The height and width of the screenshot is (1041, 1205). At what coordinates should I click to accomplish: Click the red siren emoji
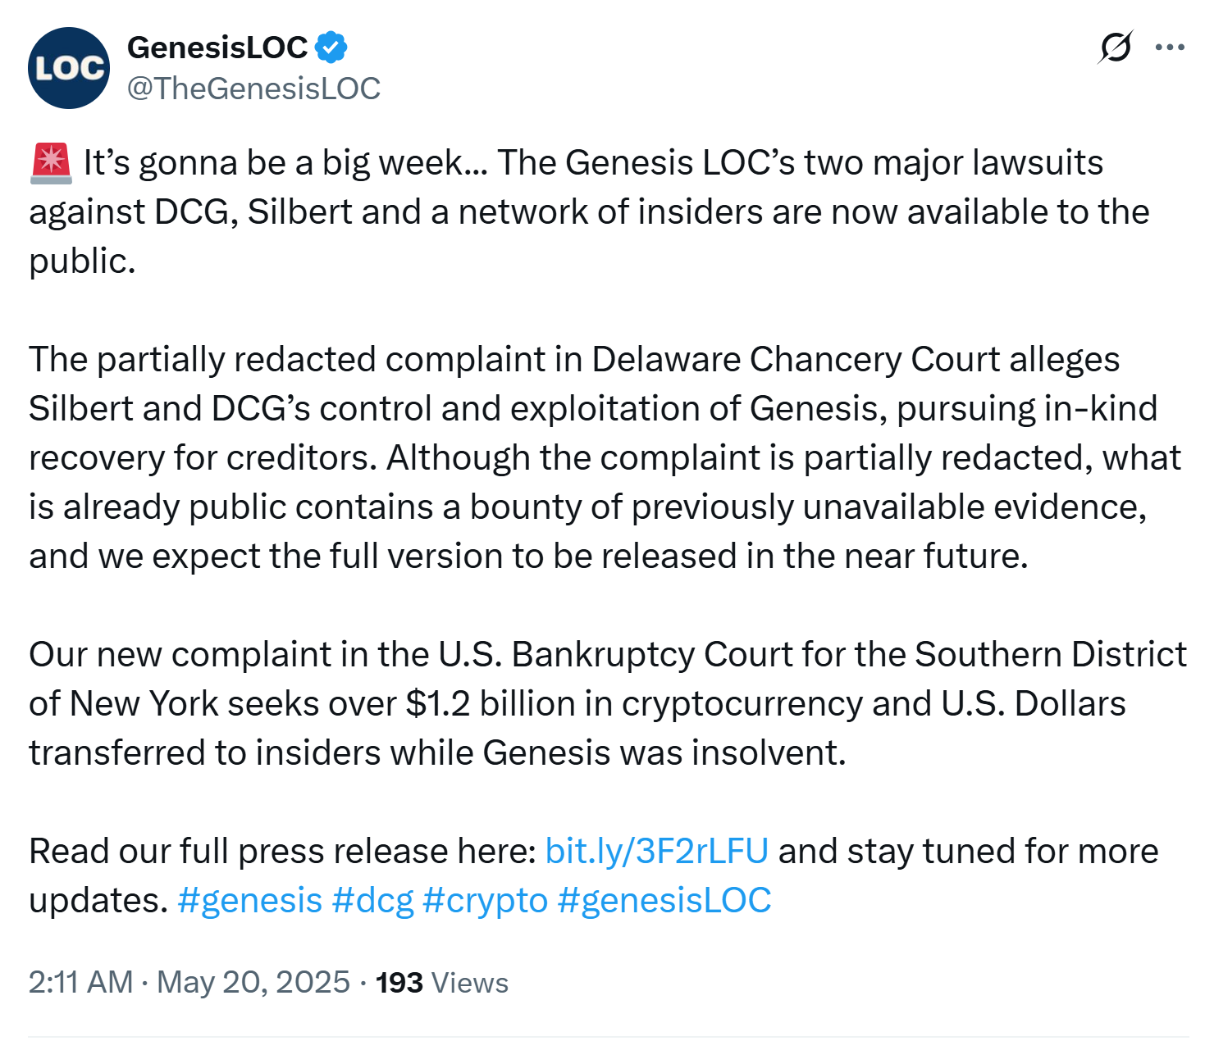point(51,162)
